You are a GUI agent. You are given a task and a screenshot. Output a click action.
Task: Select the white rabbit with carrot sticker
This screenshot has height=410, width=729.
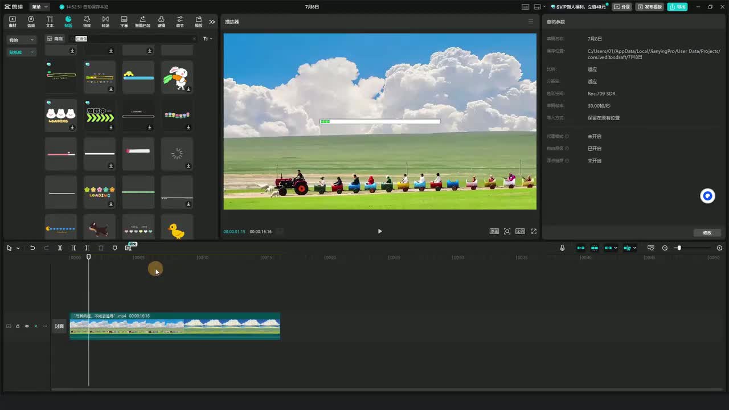177,77
